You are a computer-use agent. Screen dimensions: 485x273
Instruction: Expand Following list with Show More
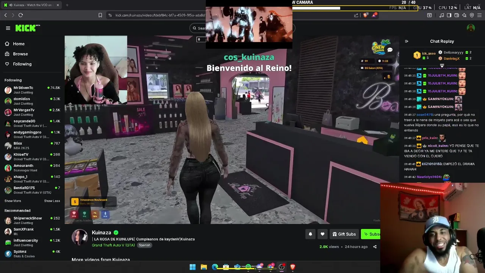point(13,201)
